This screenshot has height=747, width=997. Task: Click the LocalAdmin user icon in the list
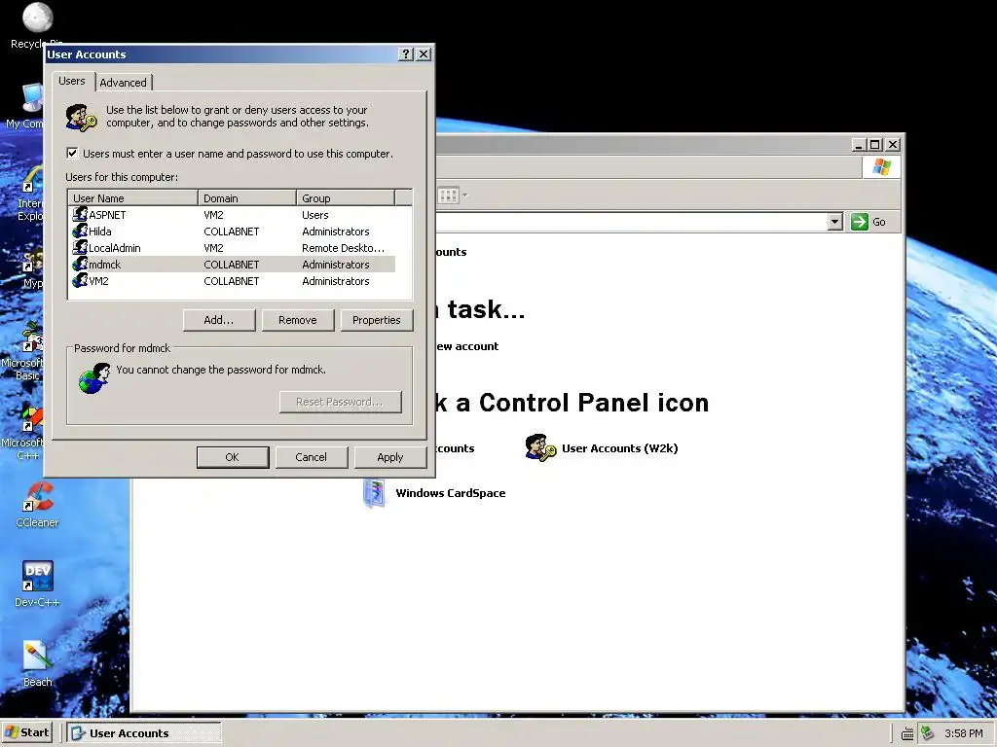click(x=80, y=248)
